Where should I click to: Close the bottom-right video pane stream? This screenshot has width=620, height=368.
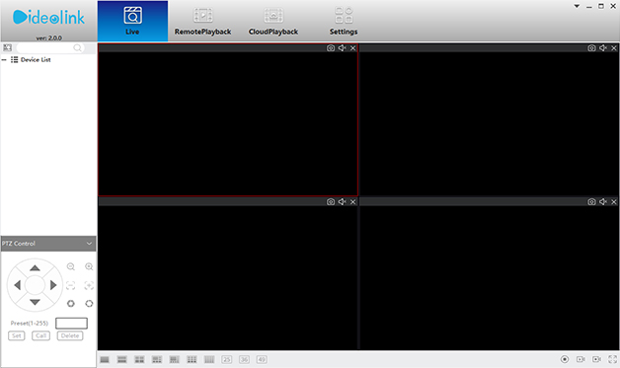coord(614,201)
